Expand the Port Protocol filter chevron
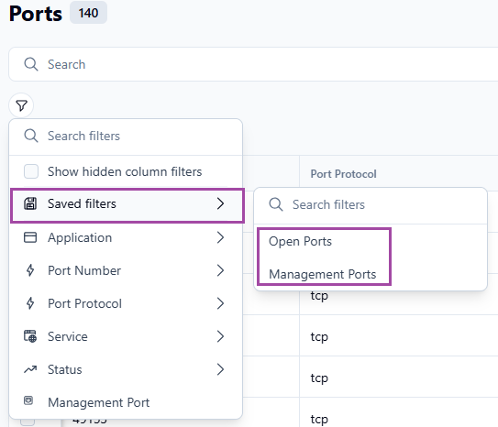 (220, 303)
